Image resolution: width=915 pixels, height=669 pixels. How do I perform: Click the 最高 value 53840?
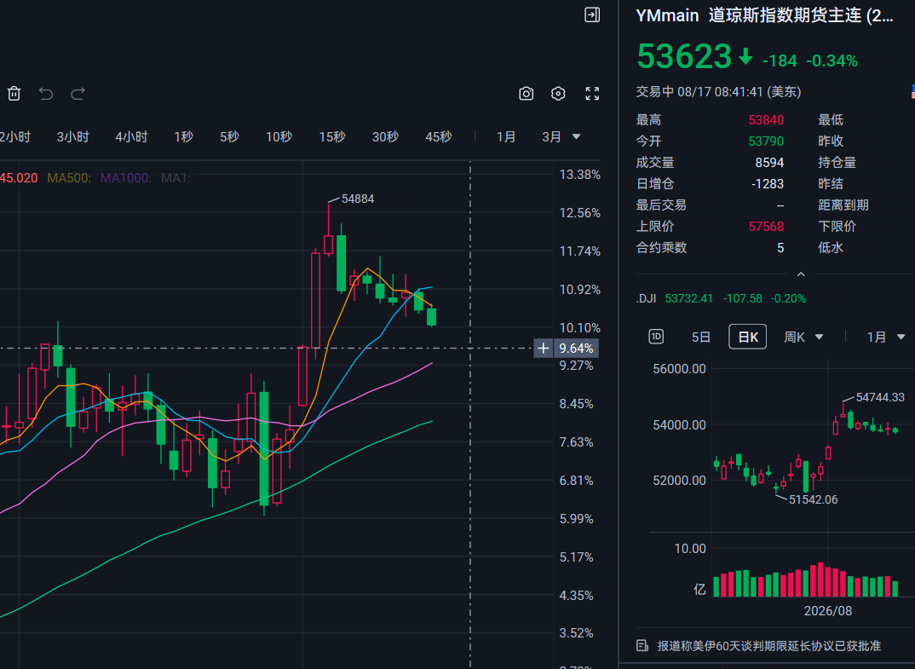point(766,119)
